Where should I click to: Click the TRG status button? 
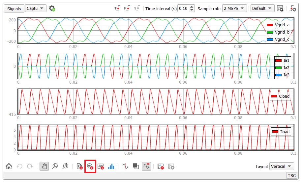291,176
